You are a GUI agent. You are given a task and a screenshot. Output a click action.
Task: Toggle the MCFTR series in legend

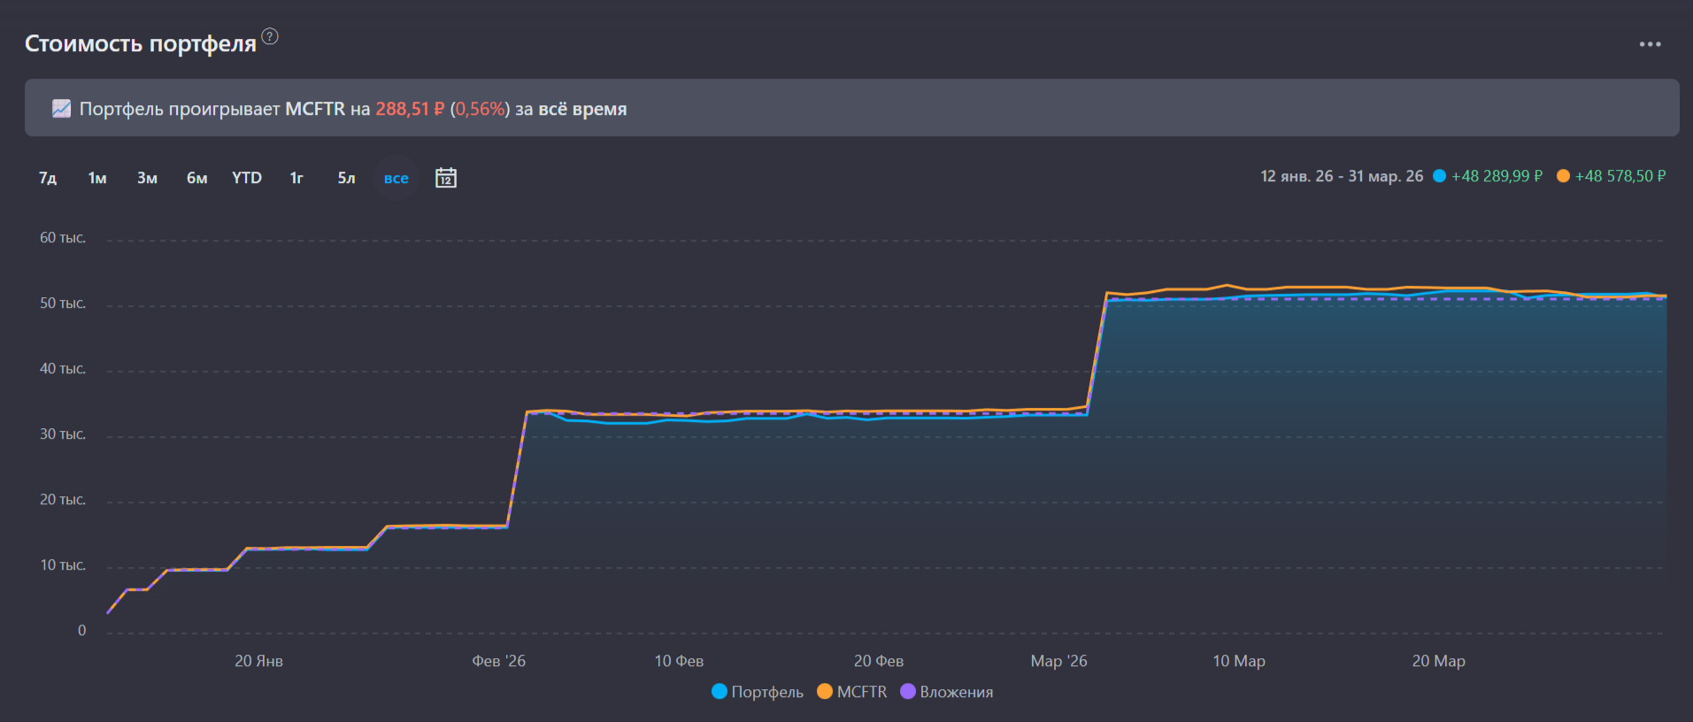(861, 692)
